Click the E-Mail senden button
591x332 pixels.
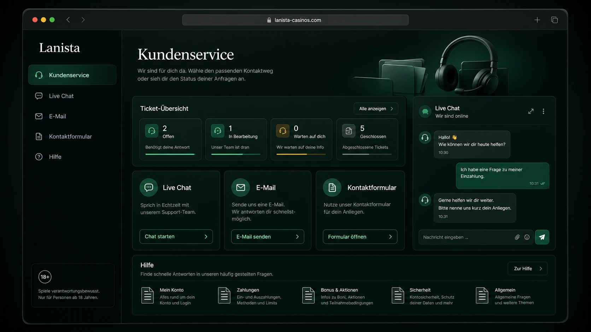coord(268,236)
